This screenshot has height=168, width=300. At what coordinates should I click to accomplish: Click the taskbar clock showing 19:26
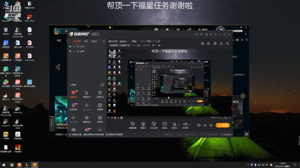point(283,165)
